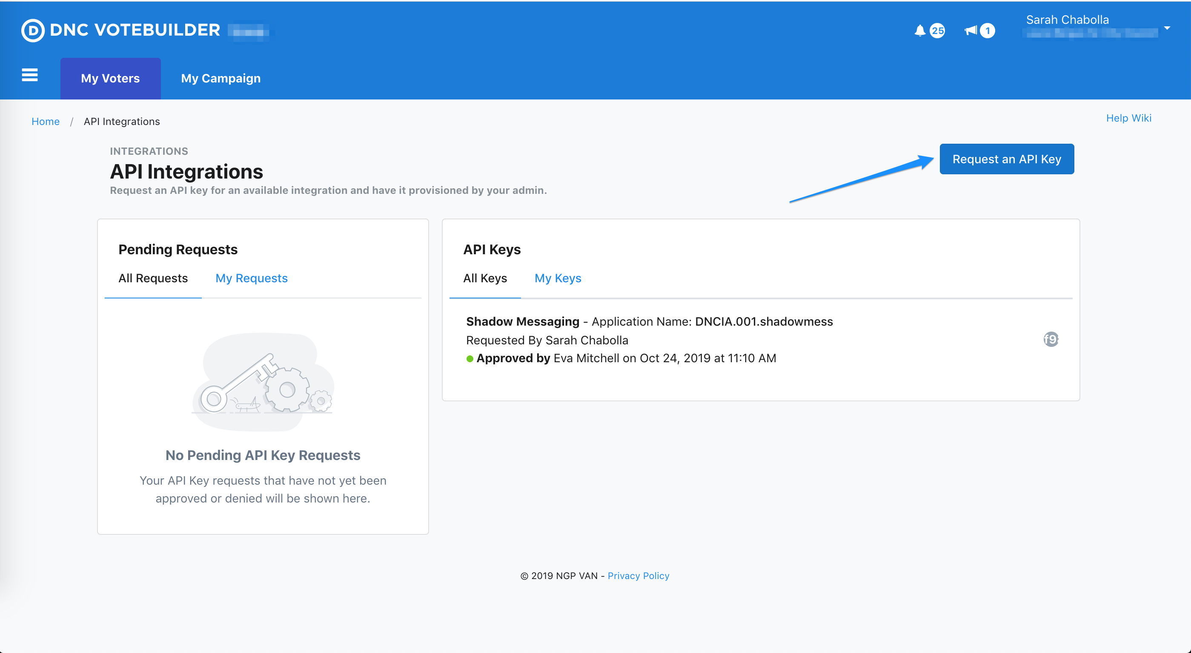This screenshot has height=653, width=1191.
Task: Switch to the My Voters tab
Action: pos(110,79)
